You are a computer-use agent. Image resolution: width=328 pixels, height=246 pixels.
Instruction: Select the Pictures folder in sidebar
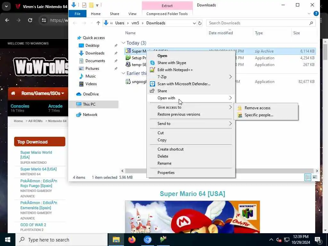[x=92, y=69]
